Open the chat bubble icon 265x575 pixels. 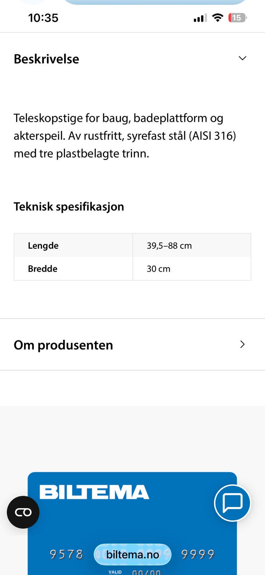point(232,503)
